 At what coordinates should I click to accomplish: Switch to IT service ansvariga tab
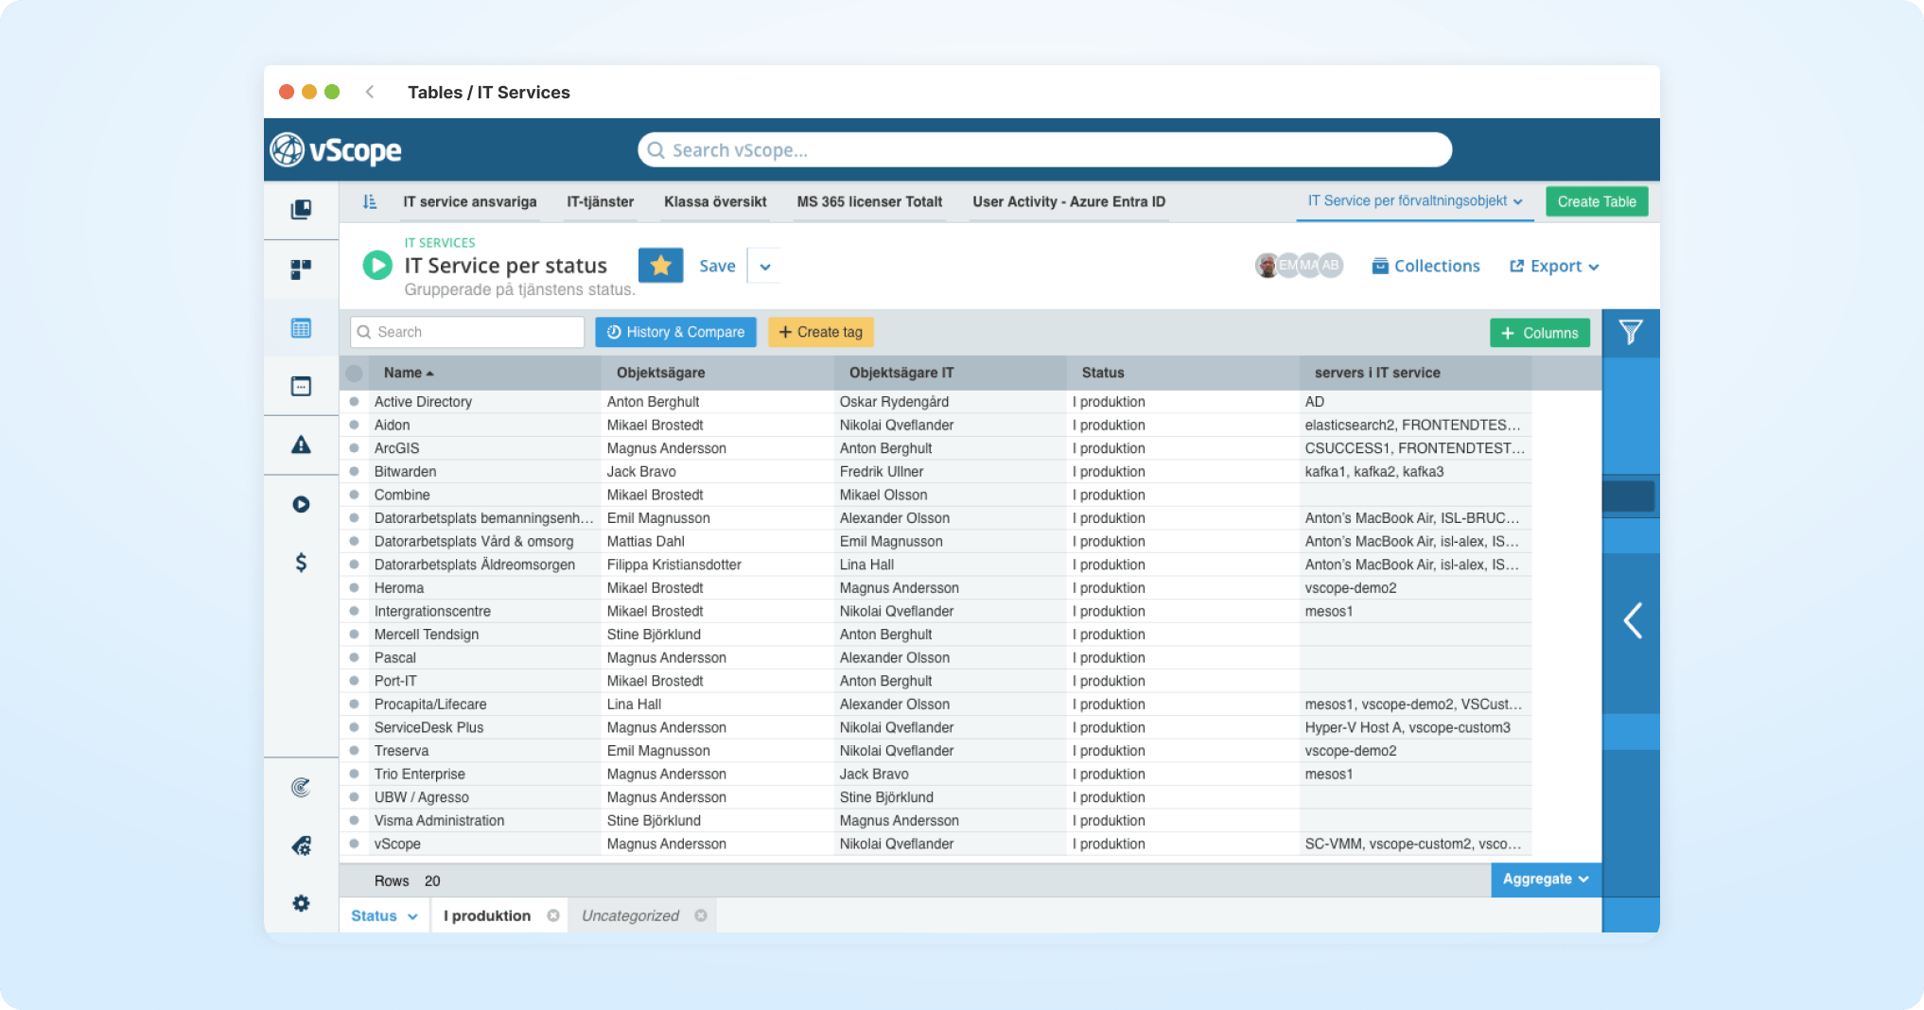469,201
